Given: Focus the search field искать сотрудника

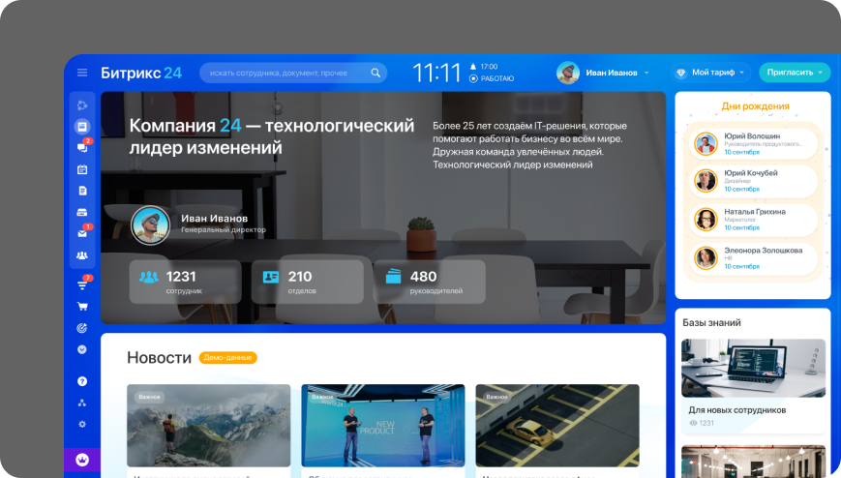Looking at the screenshot, I should (293, 73).
